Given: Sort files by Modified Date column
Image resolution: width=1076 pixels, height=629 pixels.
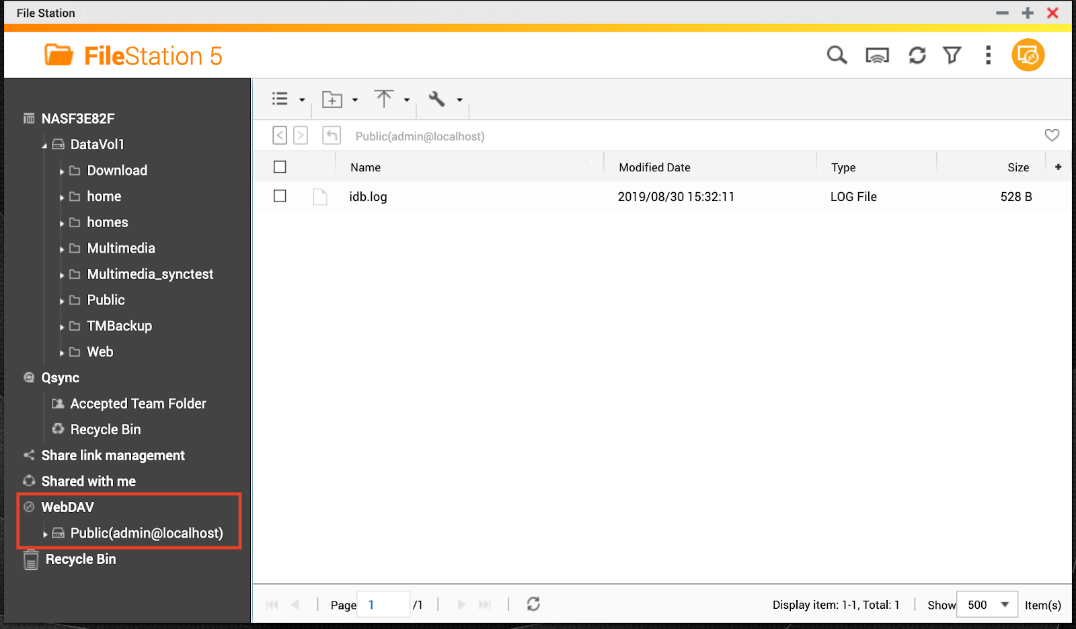Looking at the screenshot, I should tap(654, 167).
